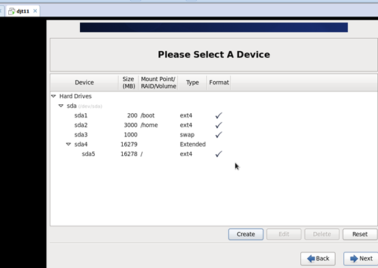Collapse the Hard Drives tree node
The image size is (378, 268).
coord(53,96)
